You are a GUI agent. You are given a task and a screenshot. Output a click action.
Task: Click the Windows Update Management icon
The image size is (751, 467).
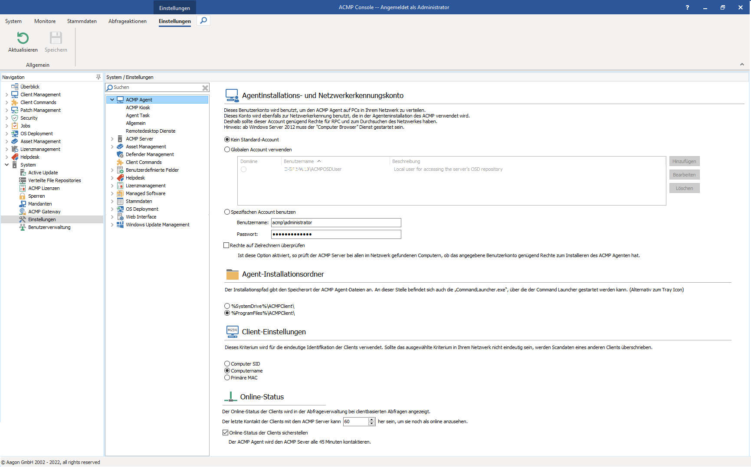point(120,225)
